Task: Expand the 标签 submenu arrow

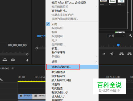Action: 96,62
